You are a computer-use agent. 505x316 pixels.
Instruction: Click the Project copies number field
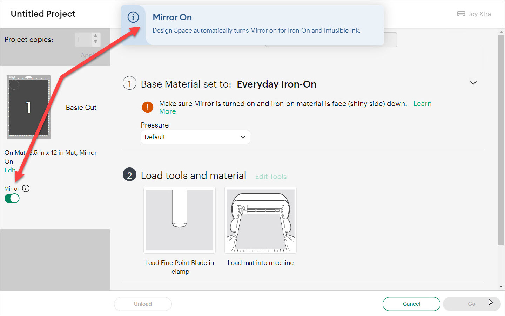(83, 40)
